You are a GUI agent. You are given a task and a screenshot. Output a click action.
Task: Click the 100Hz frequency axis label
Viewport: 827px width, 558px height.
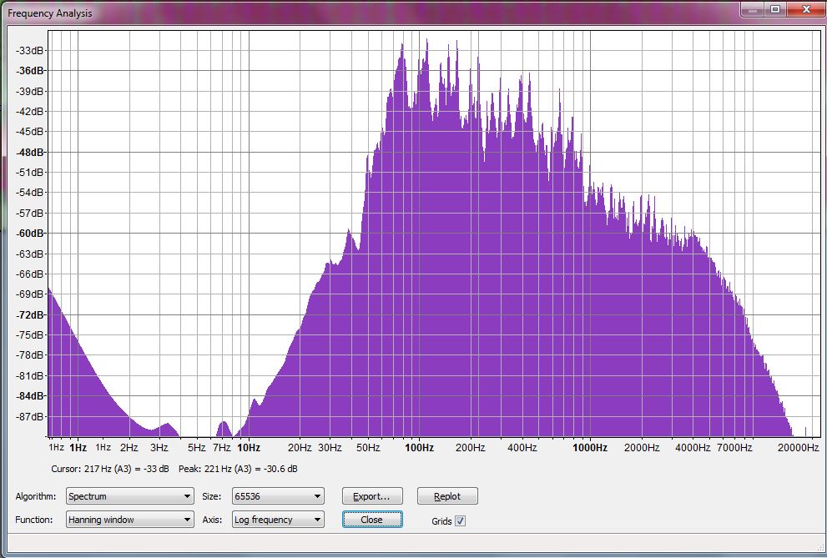point(419,448)
